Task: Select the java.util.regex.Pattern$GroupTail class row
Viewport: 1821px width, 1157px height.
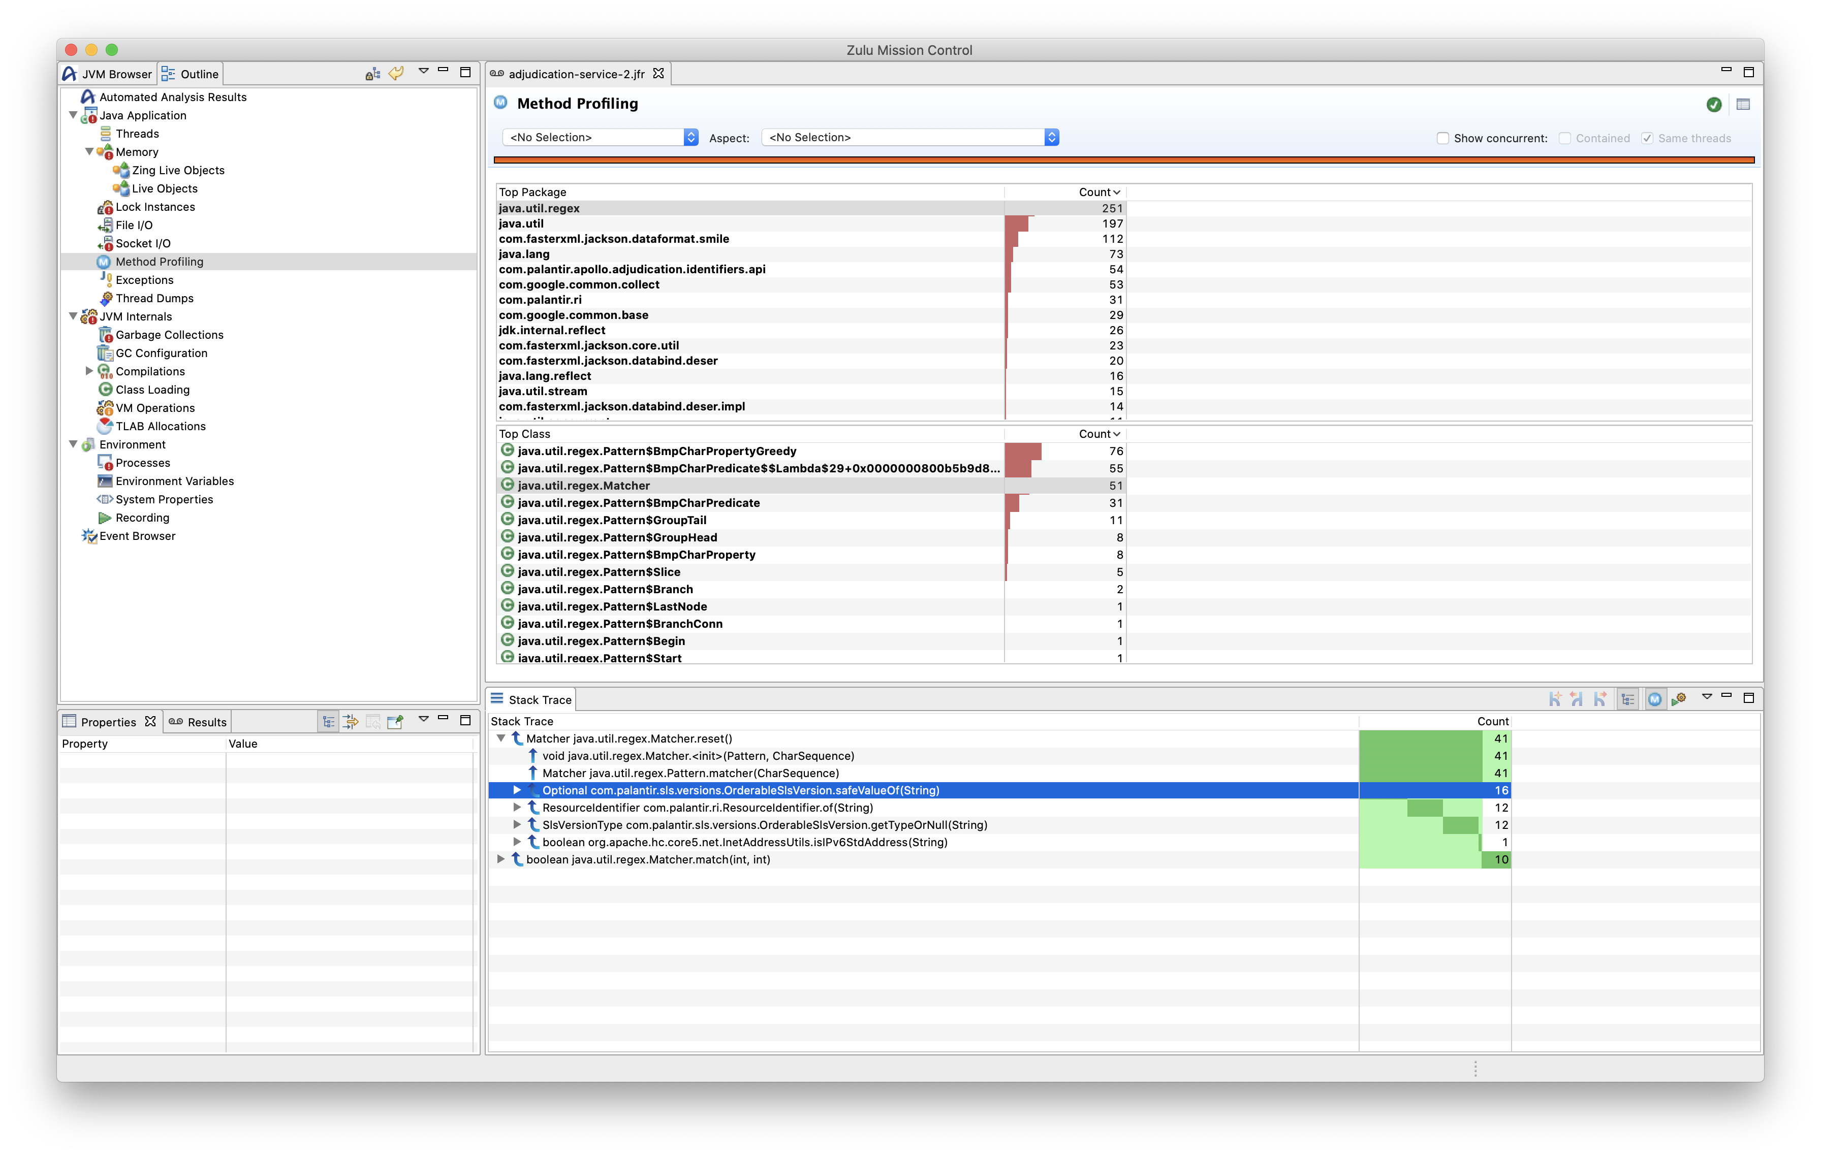Action: click(612, 520)
